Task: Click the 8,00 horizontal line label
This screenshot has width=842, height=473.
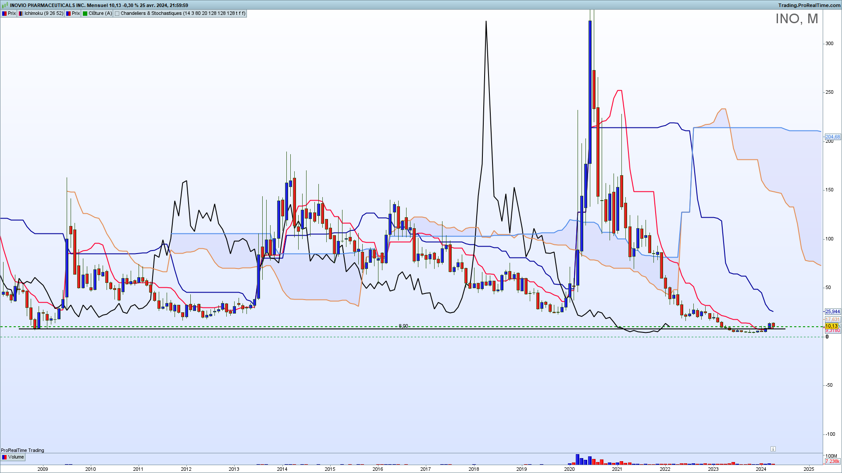Action: point(403,326)
